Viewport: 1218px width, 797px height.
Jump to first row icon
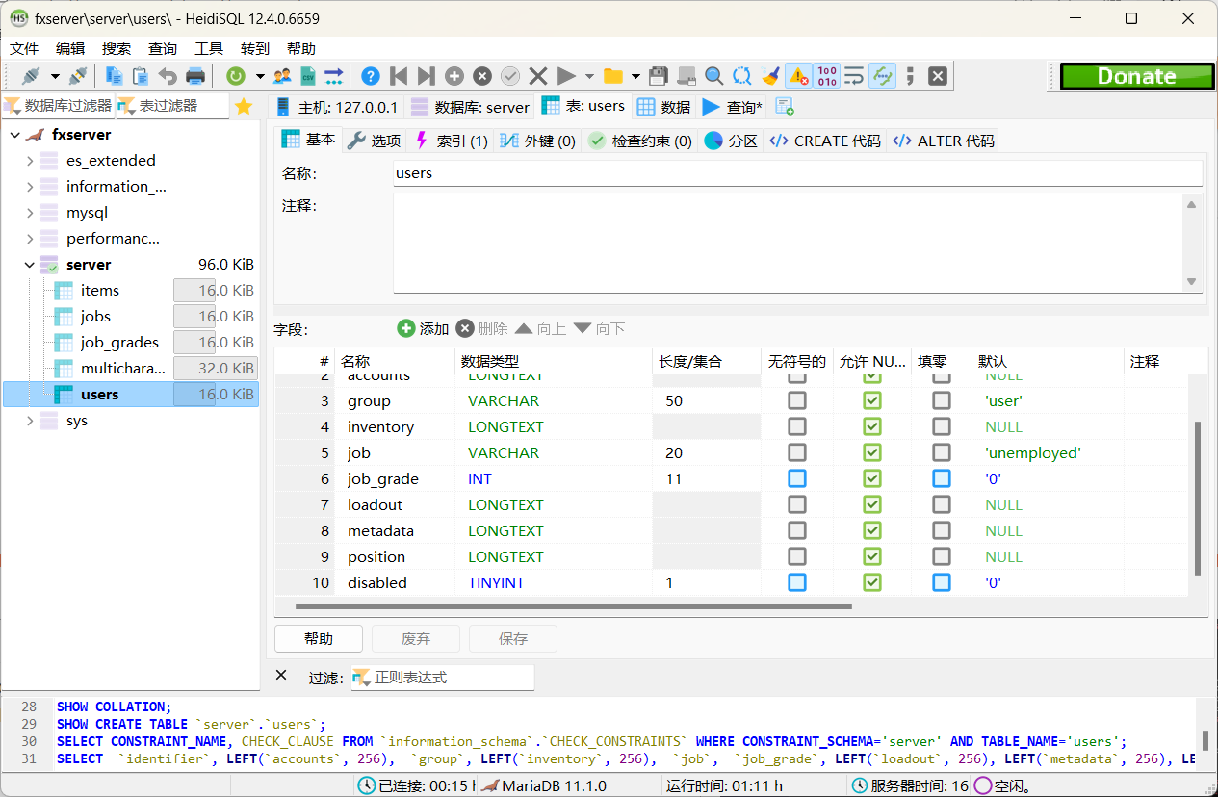tap(399, 76)
